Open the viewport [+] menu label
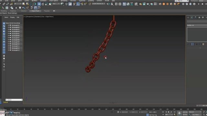The width and height of the screenshot is (207, 116). [x=25, y=17]
